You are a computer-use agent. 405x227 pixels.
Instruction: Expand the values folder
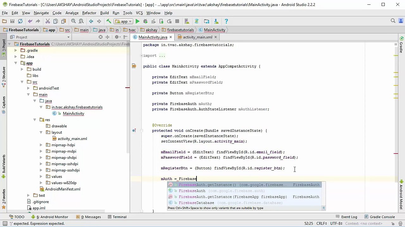(x=41, y=177)
